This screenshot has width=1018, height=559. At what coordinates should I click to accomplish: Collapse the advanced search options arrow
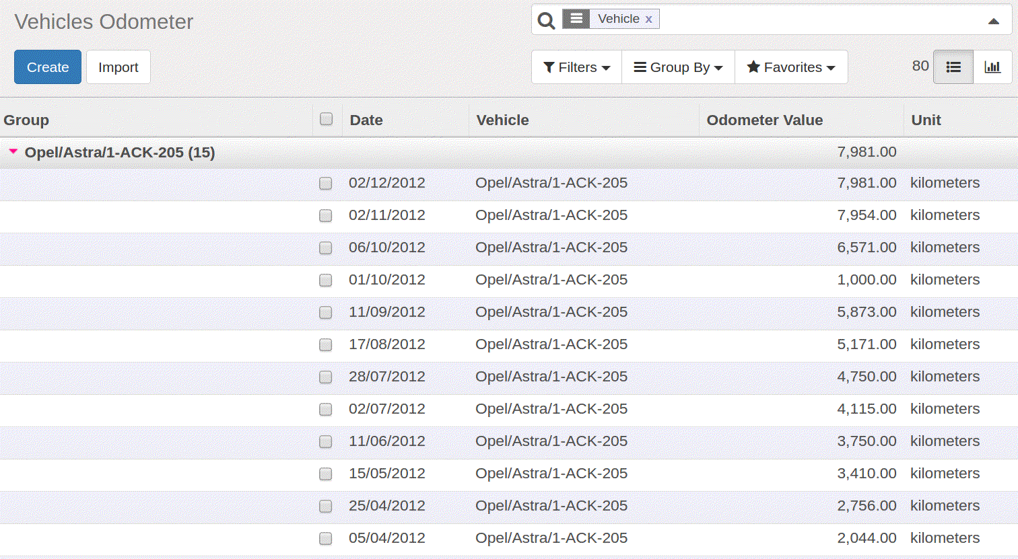pos(993,21)
